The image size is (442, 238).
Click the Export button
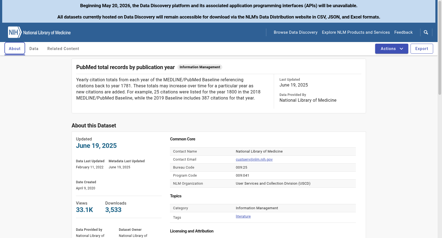(422, 49)
